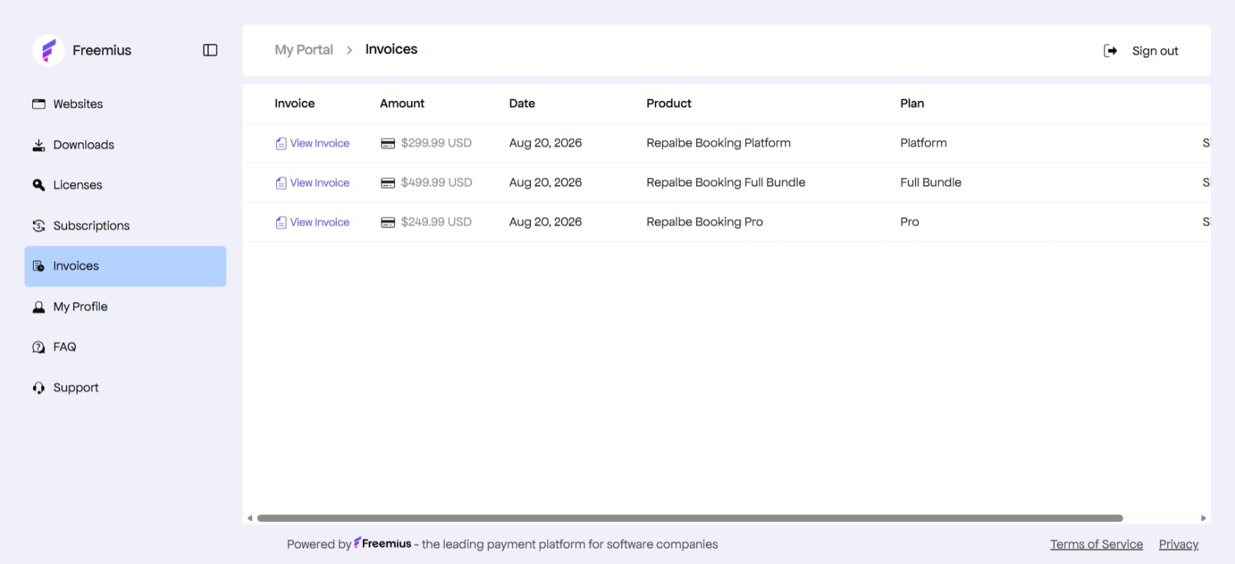
Task: Click the Support headset icon
Action: (39, 387)
